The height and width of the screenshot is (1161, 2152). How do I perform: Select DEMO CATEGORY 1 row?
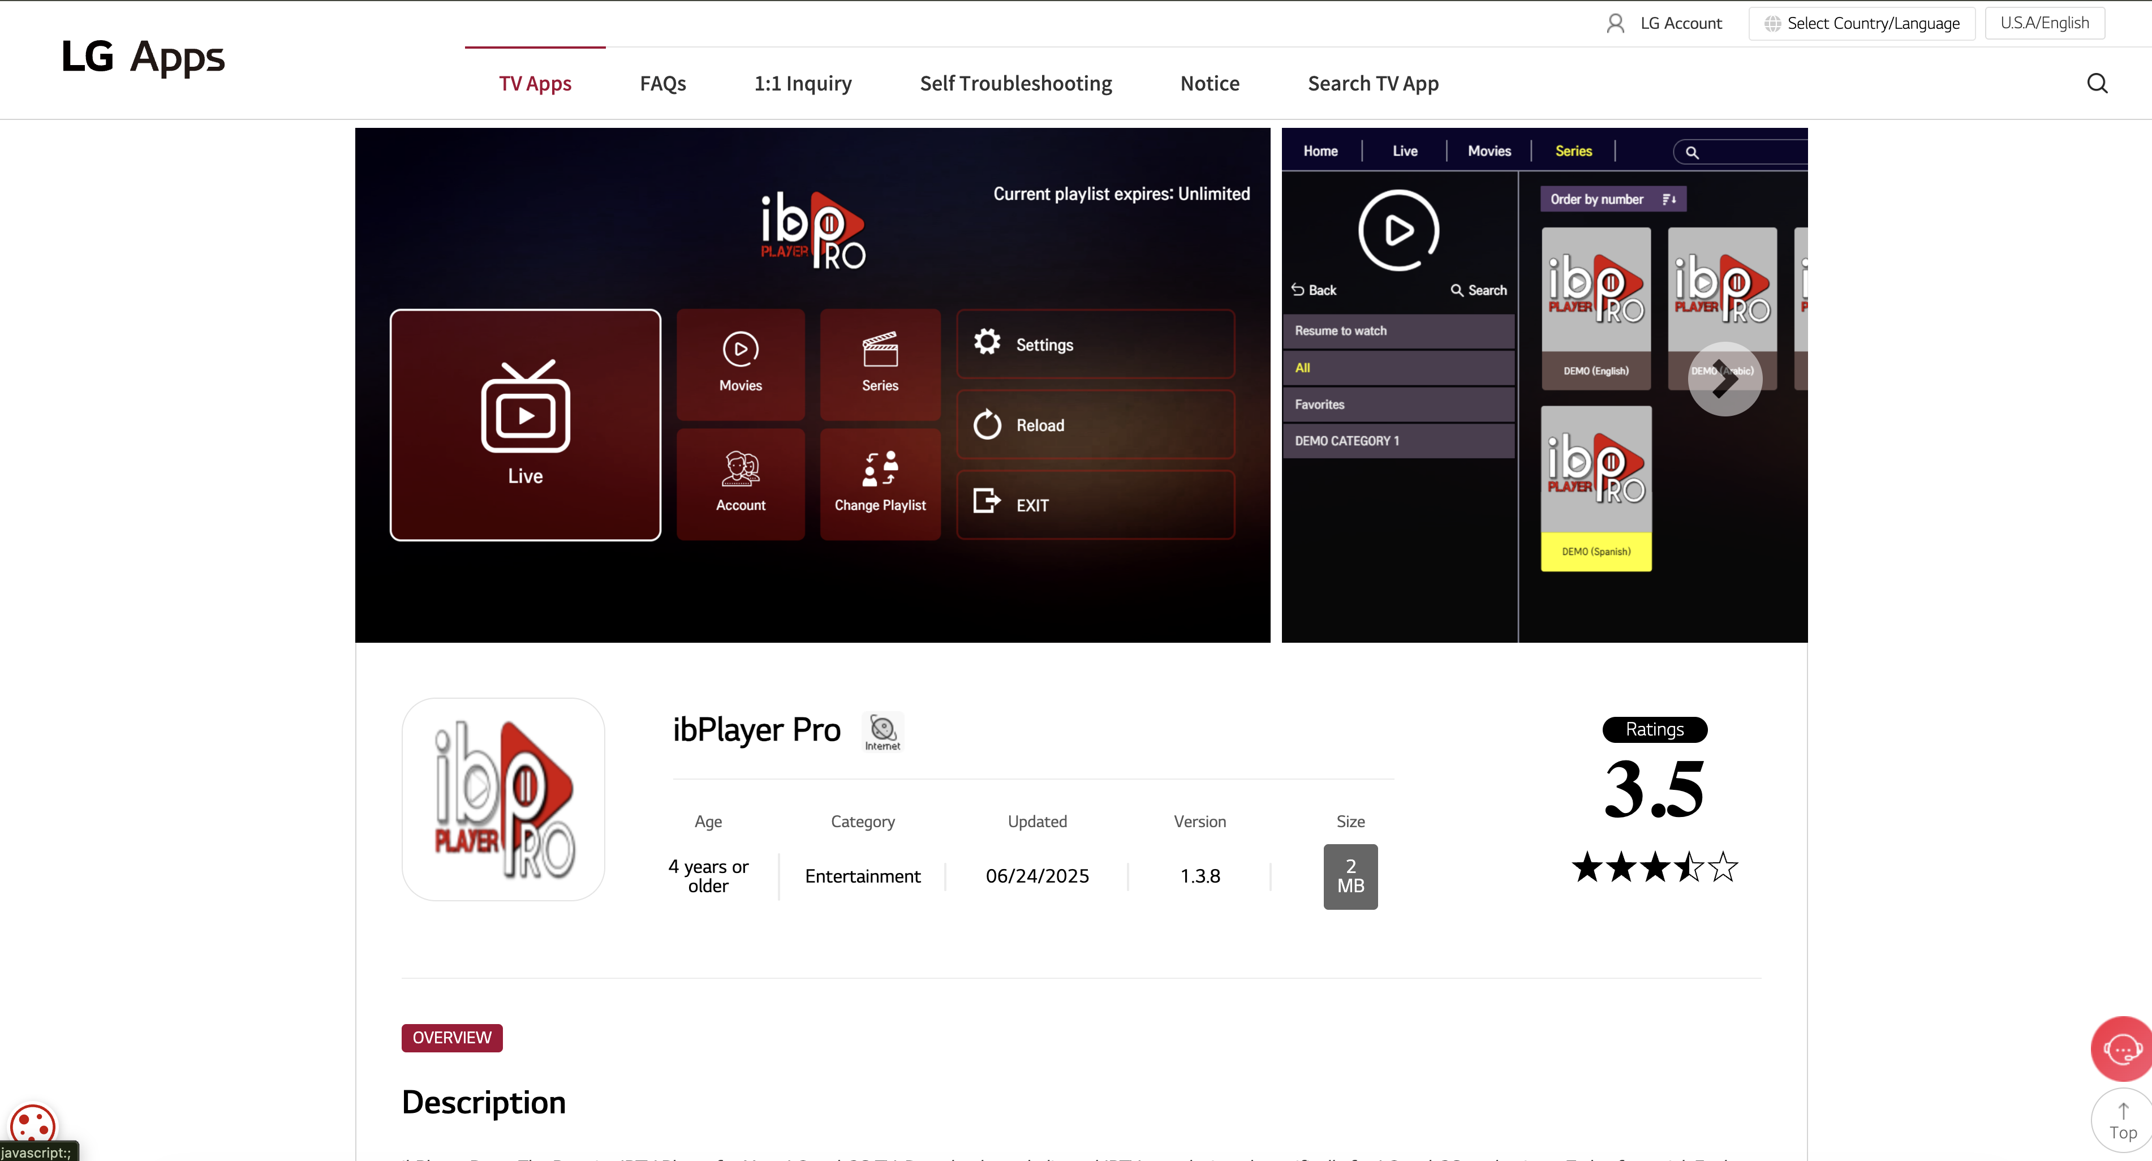1398,441
